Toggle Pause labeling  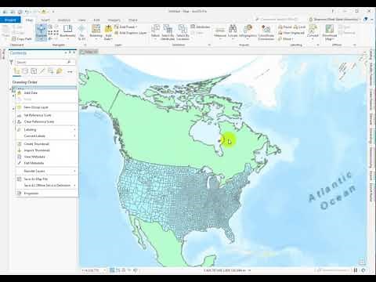(x=285, y=27)
